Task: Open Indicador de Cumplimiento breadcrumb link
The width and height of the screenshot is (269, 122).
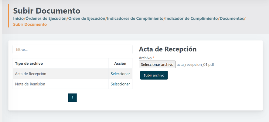Action: (192, 18)
